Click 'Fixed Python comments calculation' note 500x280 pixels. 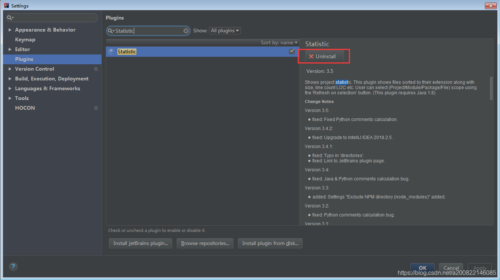click(355, 119)
